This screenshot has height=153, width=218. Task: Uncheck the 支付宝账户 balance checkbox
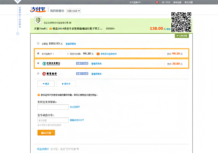[x=38, y=54]
